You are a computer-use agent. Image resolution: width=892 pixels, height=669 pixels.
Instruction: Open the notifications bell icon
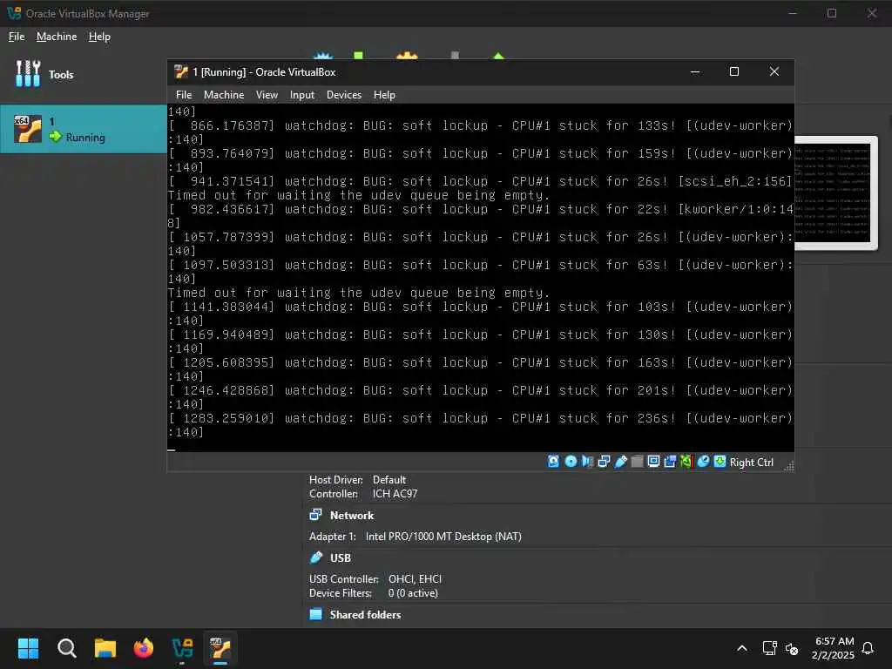point(868,648)
